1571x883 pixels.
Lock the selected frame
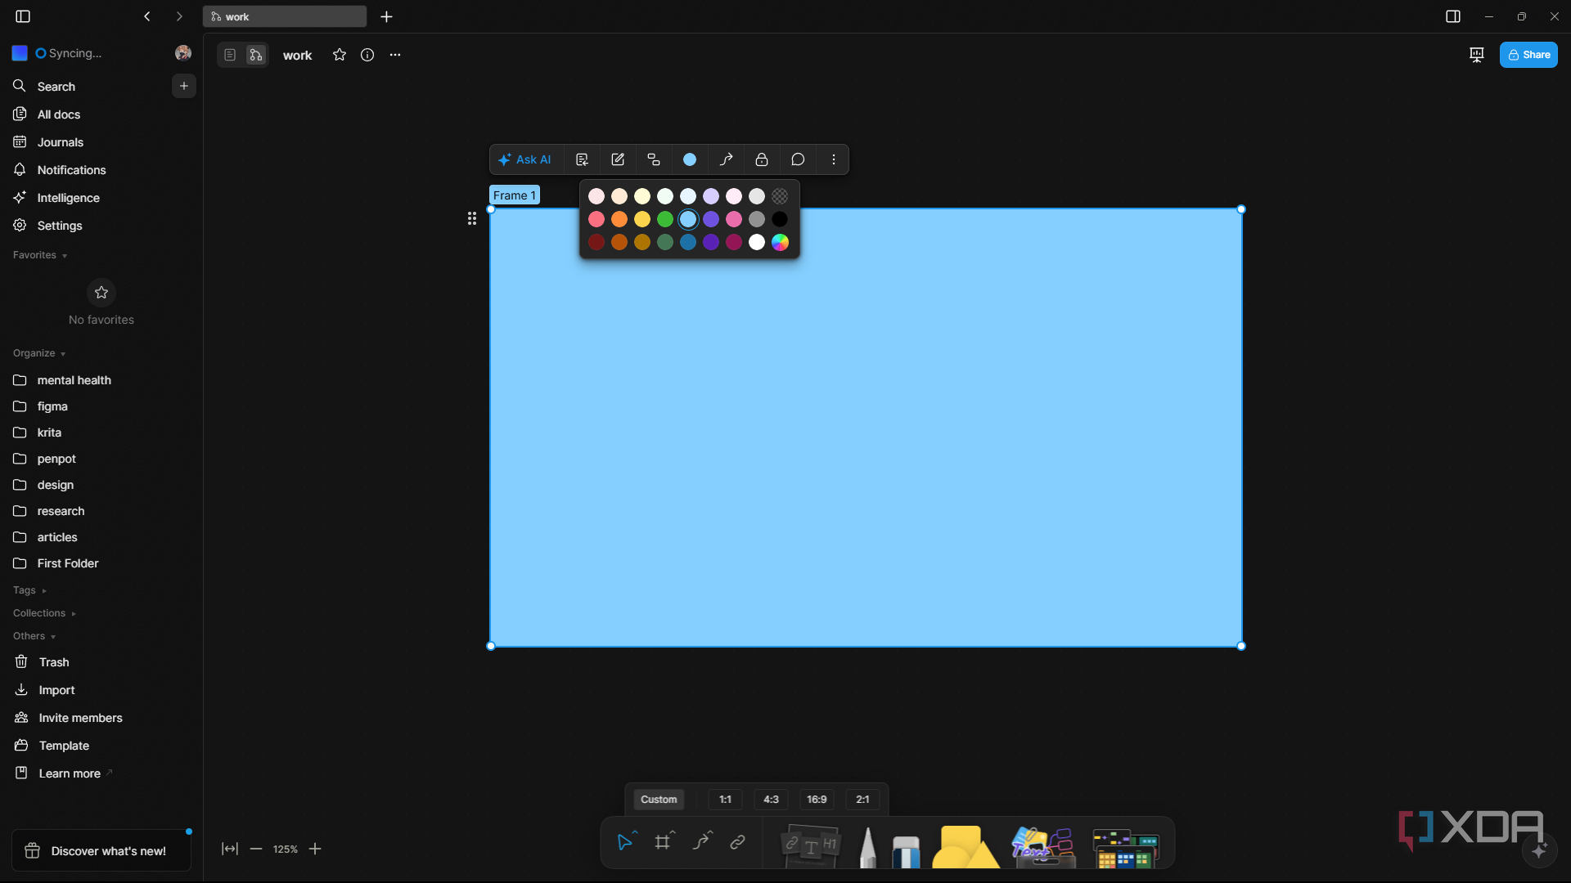tap(762, 159)
